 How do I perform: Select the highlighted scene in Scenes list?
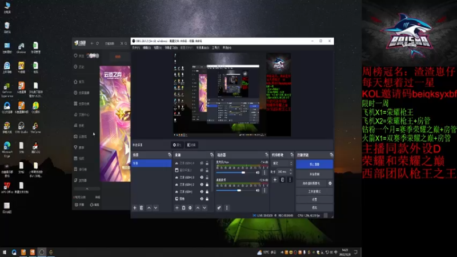tap(151, 163)
